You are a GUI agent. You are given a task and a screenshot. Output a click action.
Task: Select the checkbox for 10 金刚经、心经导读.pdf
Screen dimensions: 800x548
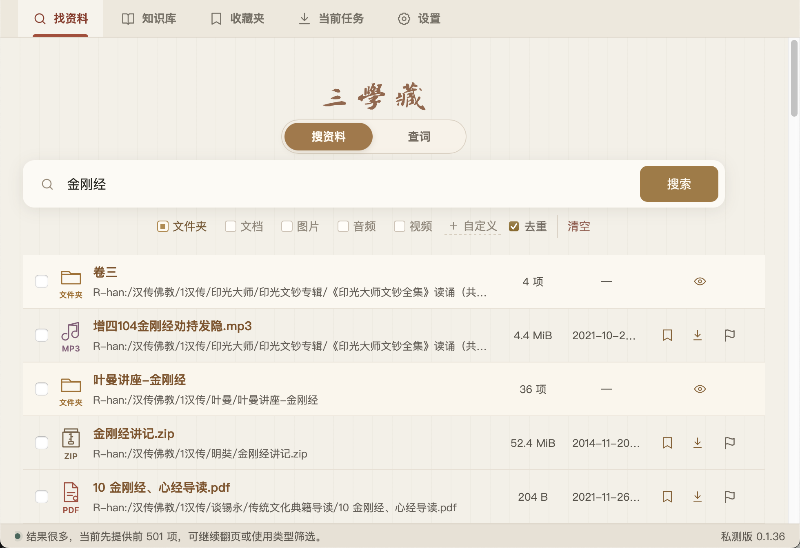tap(42, 497)
